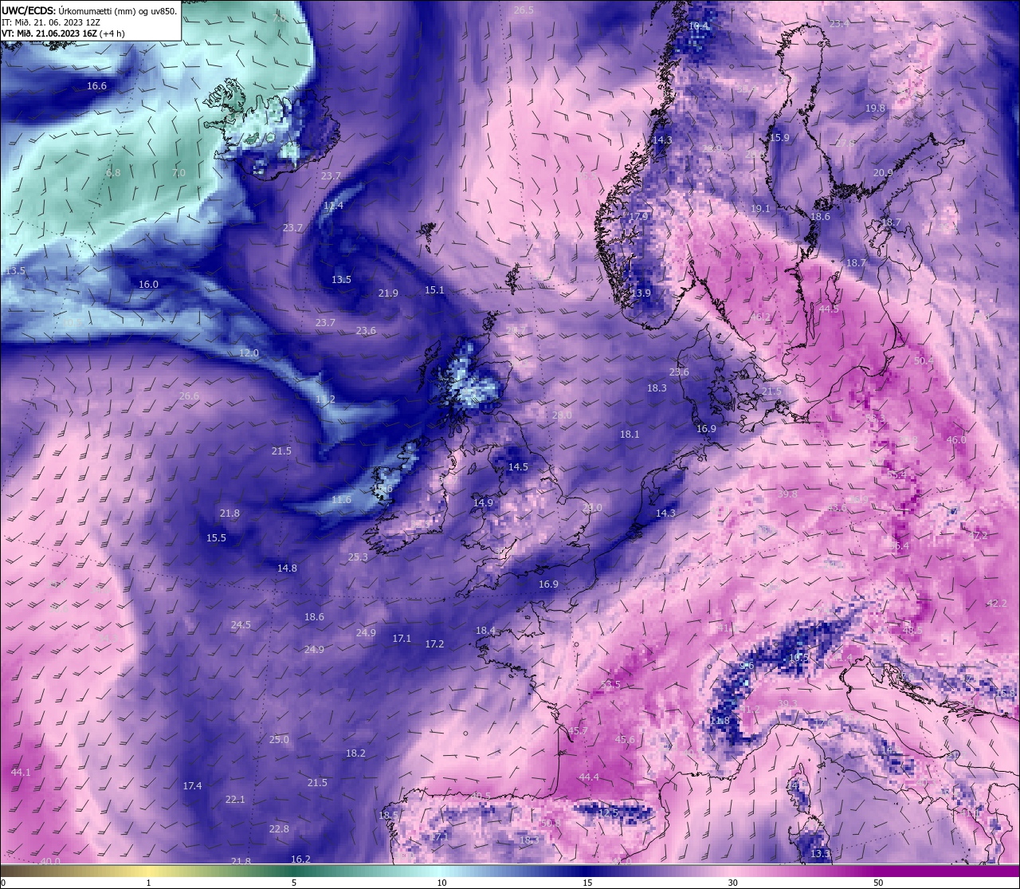This screenshot has width=1020, height=889.
Task: Click the map value "46.0"
Action: click(955, 440)
